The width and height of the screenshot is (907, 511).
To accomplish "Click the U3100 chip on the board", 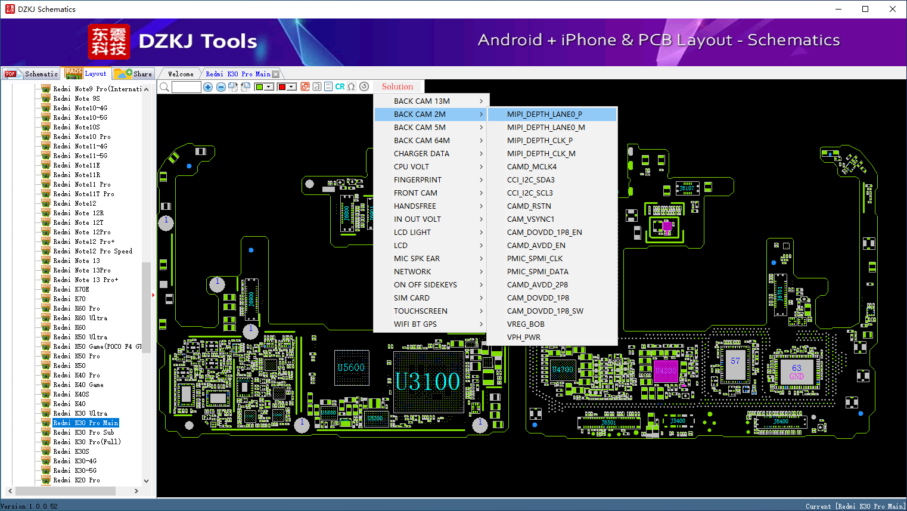I will tap(427, 382).
